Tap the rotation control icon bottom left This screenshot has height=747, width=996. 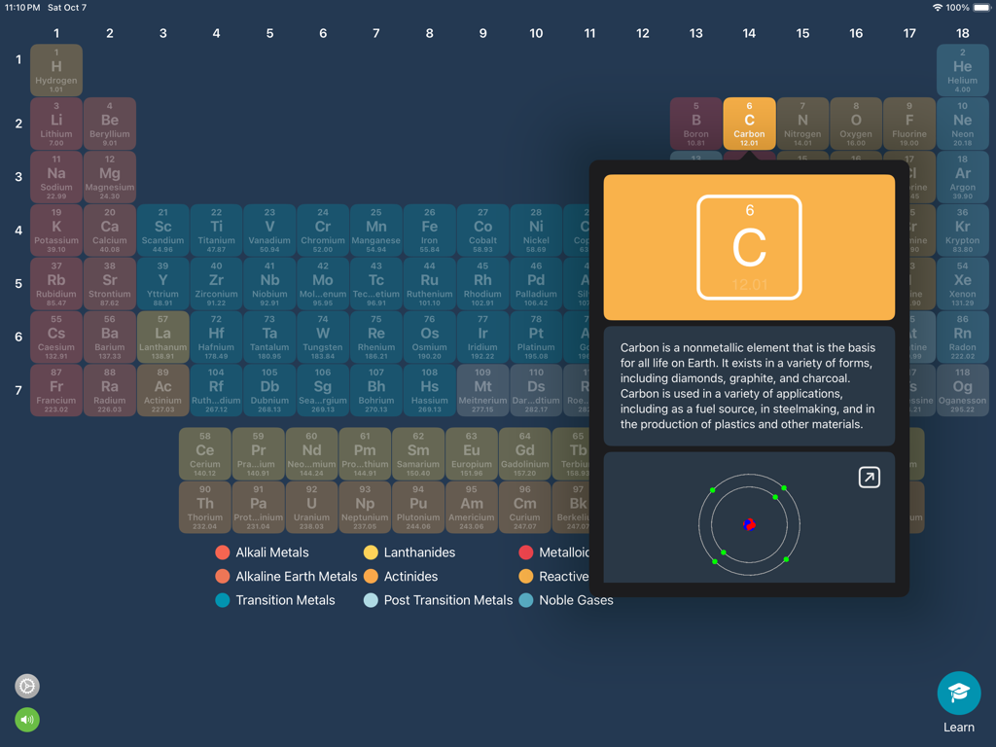click(26, 686)
